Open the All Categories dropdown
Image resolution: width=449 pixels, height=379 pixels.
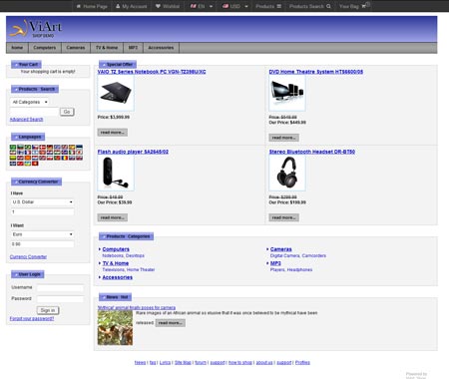[30, 102]
